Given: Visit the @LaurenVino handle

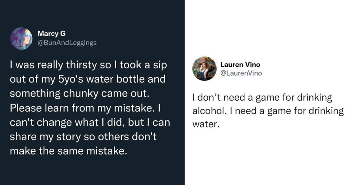Looking at the screenshot, I should tap(241, 73).
